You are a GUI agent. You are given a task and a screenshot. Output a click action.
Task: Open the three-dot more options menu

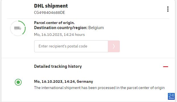tap(168, 9)
